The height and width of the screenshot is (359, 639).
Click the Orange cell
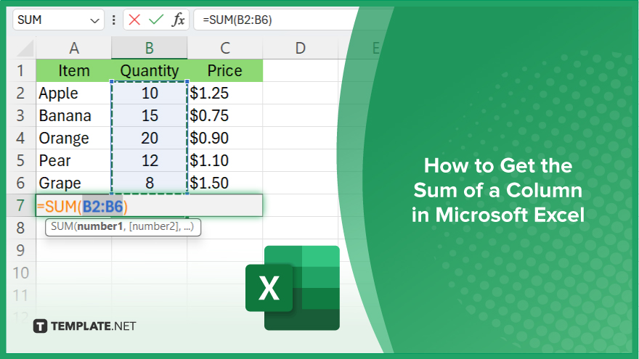tap(74, 138)
